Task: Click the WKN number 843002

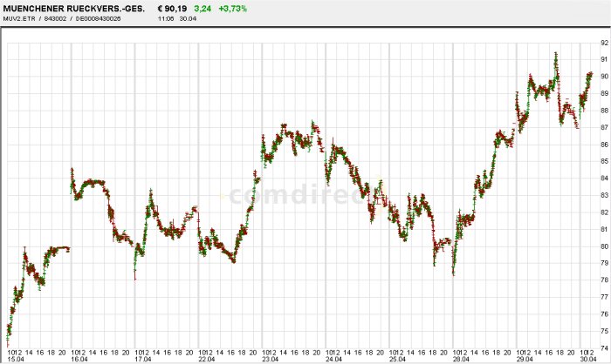Action: [x=55, y=18]
